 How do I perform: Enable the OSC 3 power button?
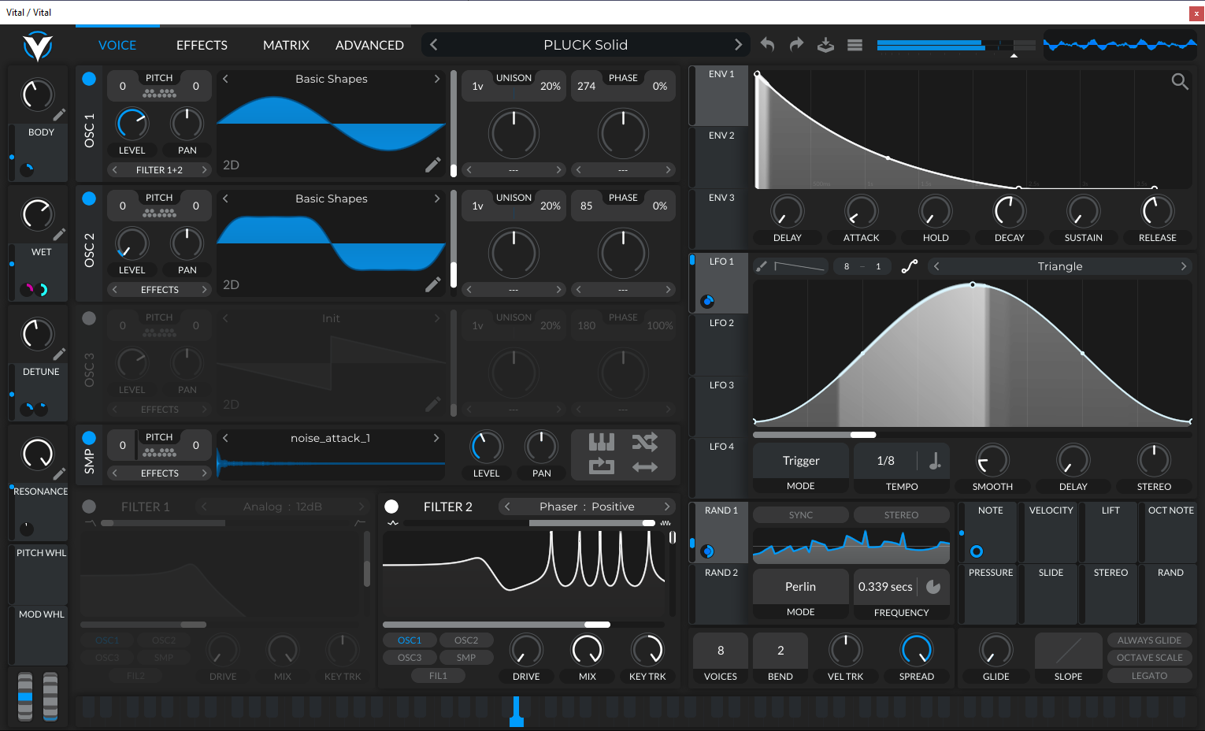point(89,318)
